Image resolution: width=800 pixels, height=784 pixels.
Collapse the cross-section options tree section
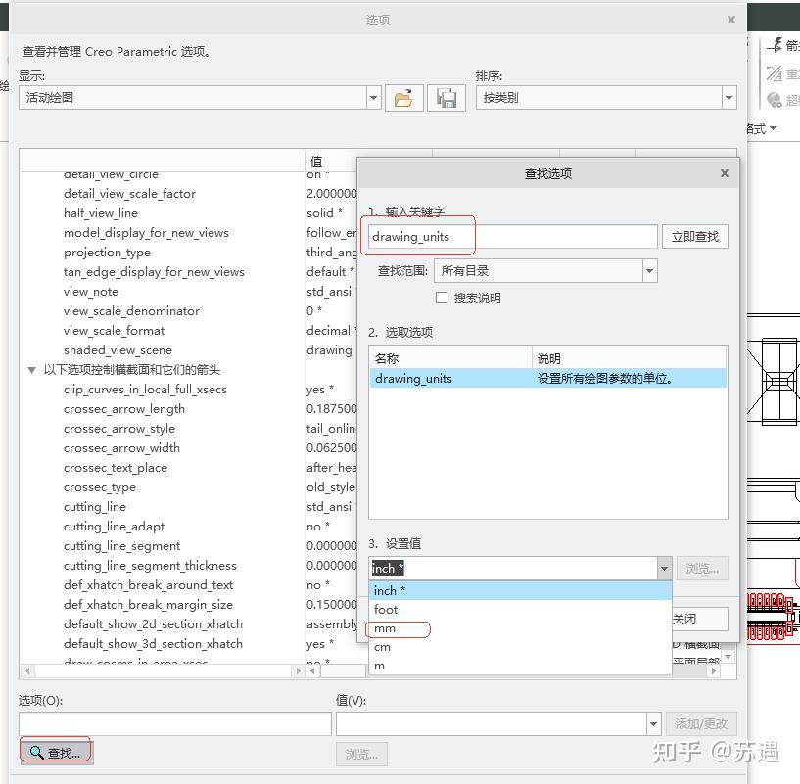[31, 369]
